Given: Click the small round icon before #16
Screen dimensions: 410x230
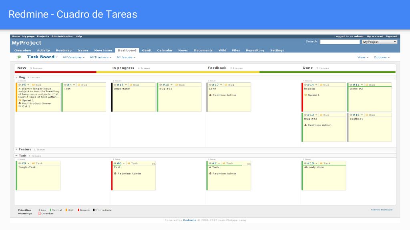Looking at the screenshot, I should click(115, 85).
